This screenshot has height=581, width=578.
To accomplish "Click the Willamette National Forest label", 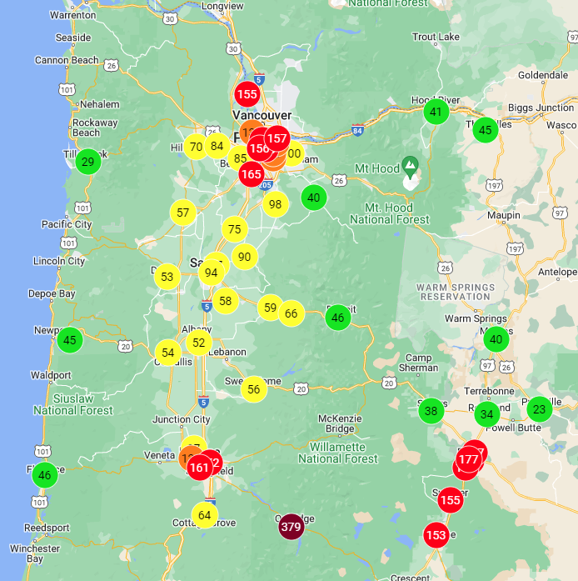I will (x=337, y=453).
